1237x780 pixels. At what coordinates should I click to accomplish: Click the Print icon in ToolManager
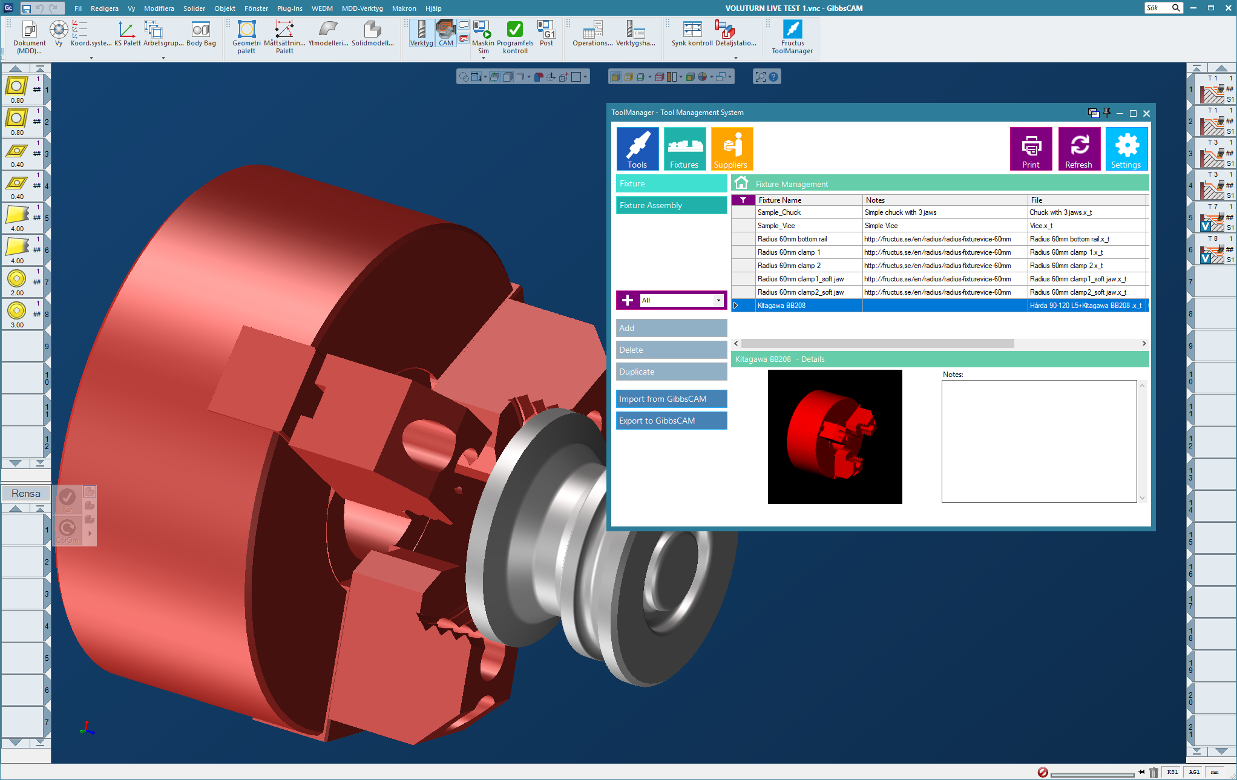click(x=1031, y=149)
